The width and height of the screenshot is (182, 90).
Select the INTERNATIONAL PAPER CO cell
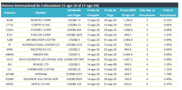coord(41,45)
